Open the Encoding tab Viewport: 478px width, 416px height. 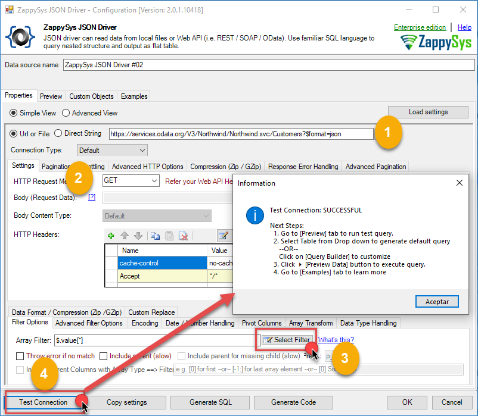tap(145, 323)
